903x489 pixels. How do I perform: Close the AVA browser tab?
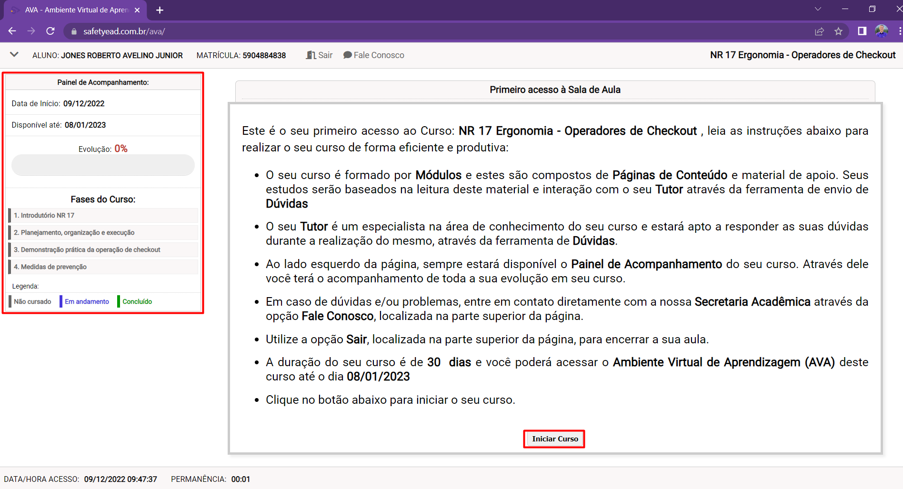[137, 10]
